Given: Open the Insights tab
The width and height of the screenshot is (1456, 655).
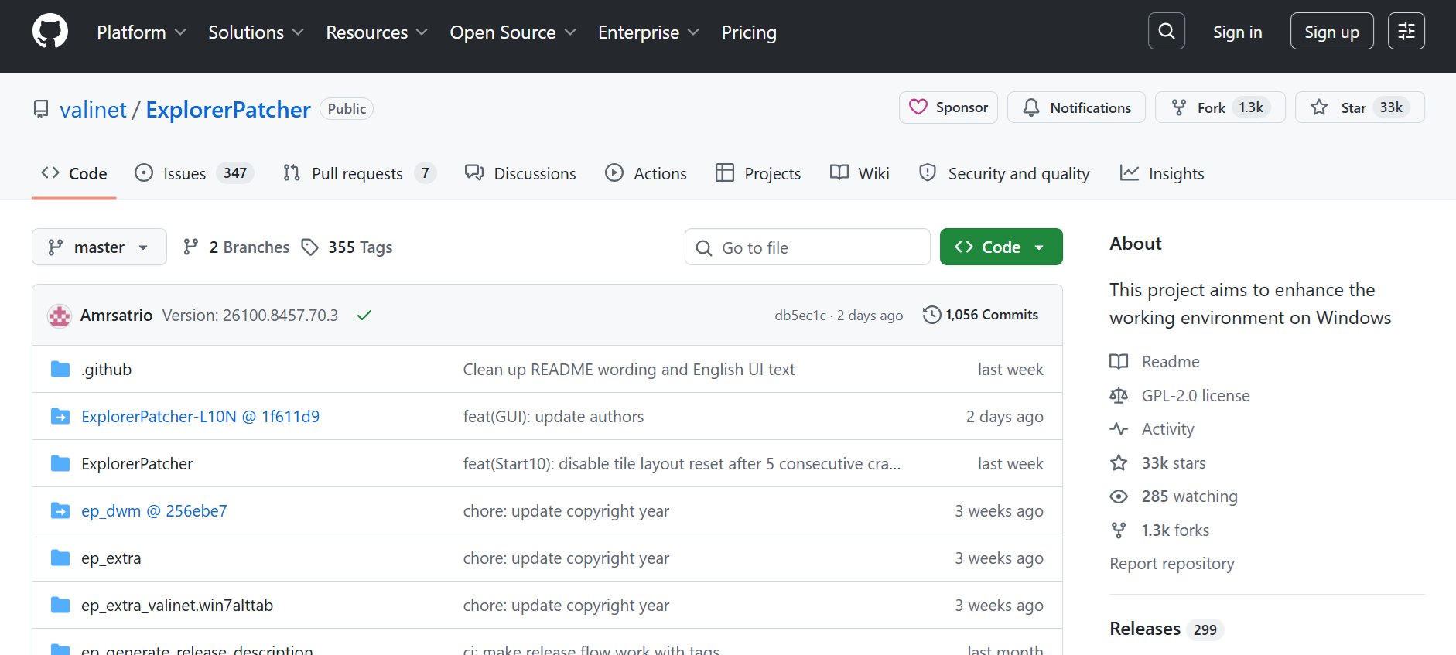Looking at the screenshot, I should coord(1162,173).
